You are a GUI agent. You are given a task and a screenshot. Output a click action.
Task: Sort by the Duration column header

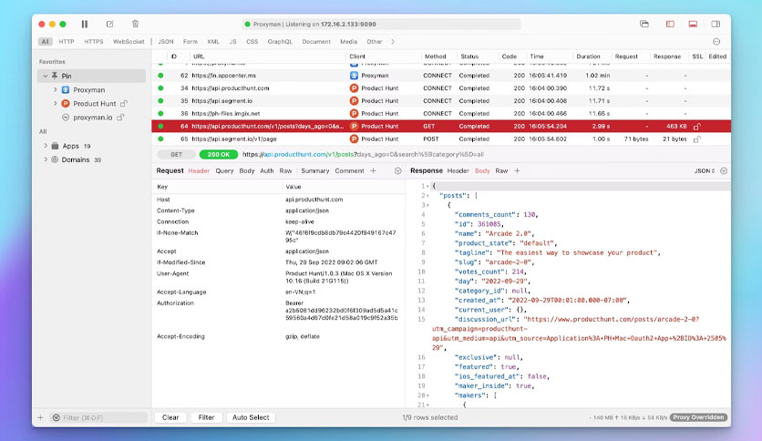tap(588, 56)
